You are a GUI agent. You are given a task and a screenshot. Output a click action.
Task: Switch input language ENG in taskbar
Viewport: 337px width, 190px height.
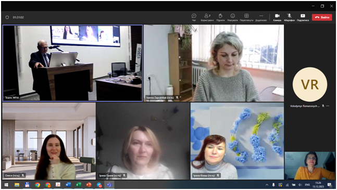(x=307, y=185)
